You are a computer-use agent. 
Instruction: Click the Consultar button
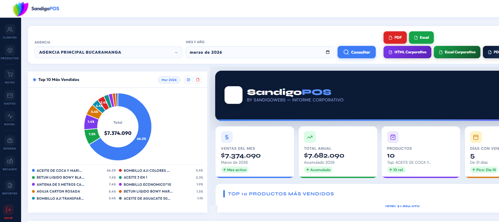point(356,52)
